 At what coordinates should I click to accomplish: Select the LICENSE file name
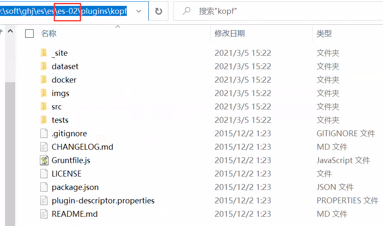[66, 174]
